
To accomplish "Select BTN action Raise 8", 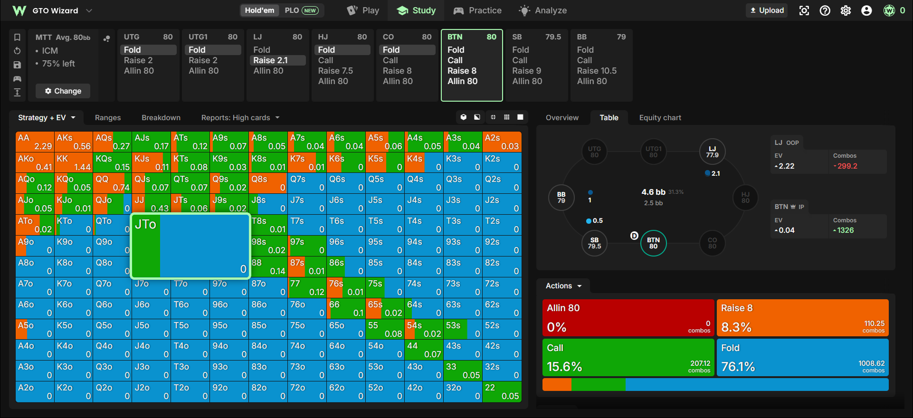I will pyautogui.click(x=462, y=71).
